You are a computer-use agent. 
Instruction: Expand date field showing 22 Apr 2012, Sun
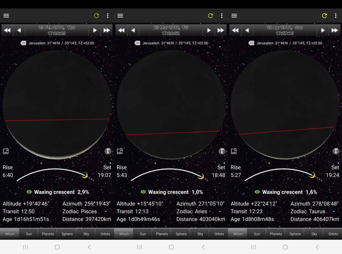(285, 30)
